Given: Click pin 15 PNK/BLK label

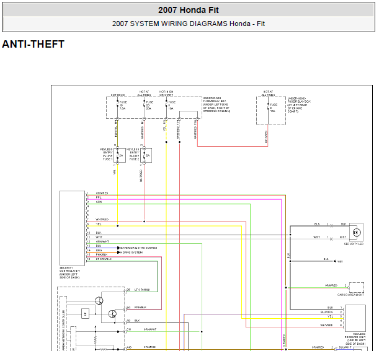Looking at the screenshot, I should pos(102,254).
